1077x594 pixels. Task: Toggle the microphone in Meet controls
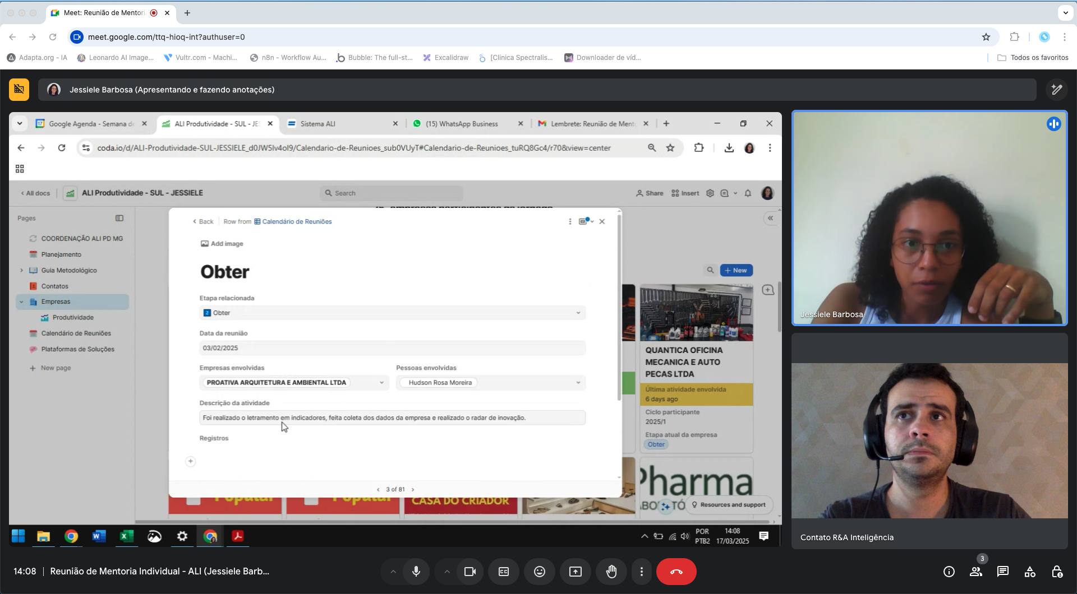click(416, 572)
